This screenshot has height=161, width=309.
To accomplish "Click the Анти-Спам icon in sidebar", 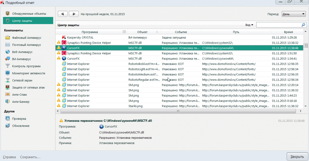I will [x=7, y=95].
